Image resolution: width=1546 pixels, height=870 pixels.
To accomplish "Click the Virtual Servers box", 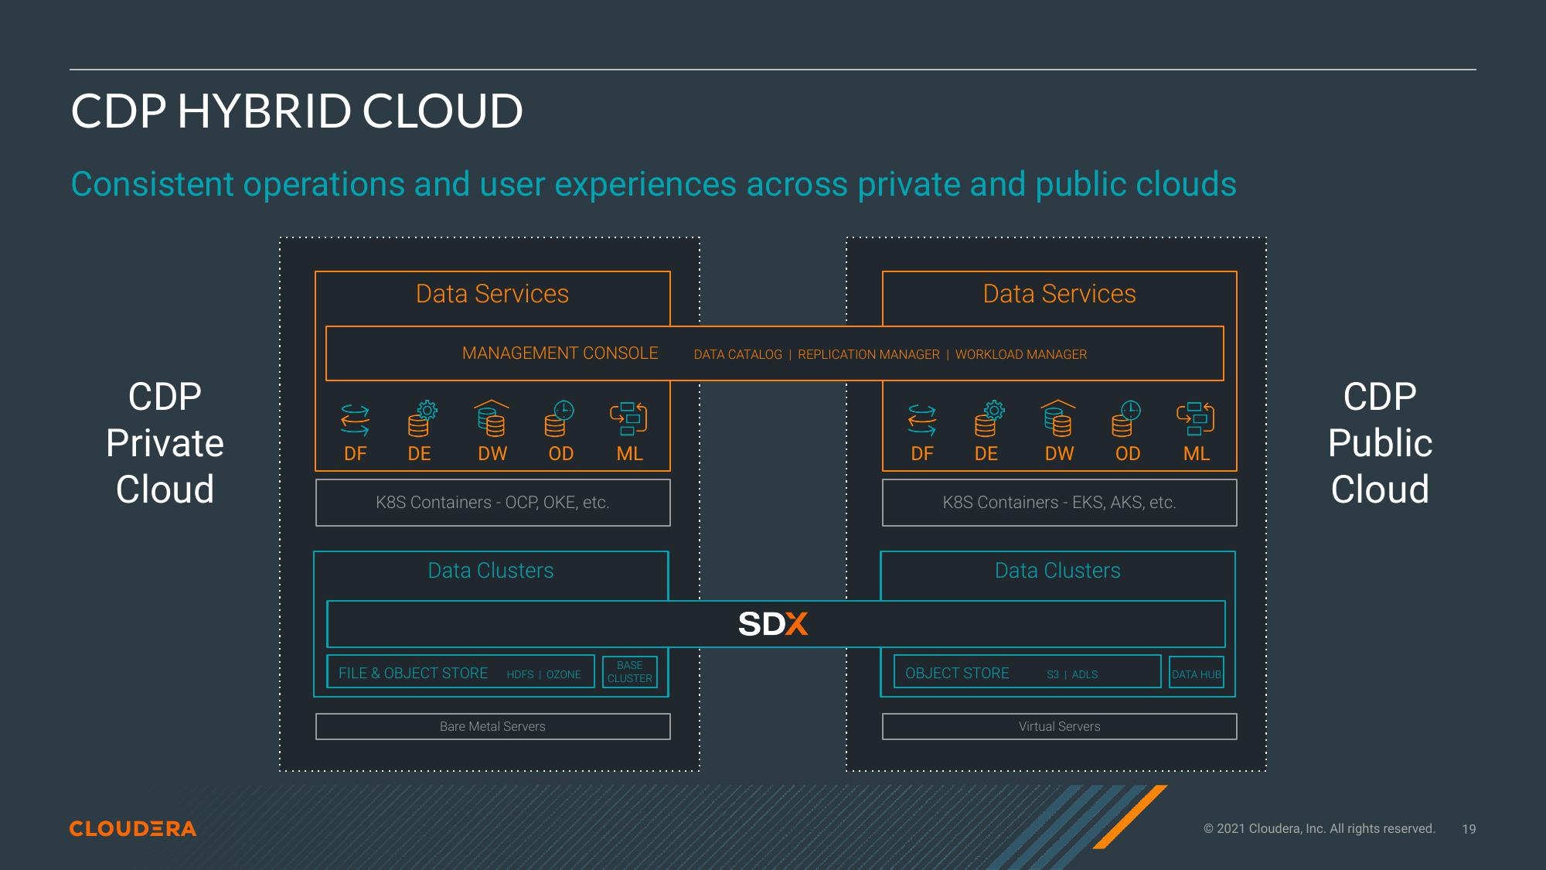I will (1060, 726).
